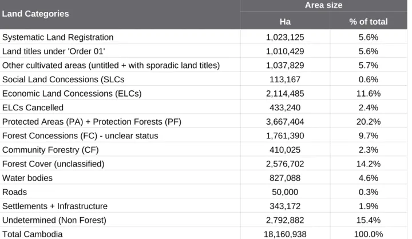Image resolution: width=412 pixels, height=239 pixels.
Task: Select the 'Systematic Land Registration' row label
Action: tap(58, 37)
